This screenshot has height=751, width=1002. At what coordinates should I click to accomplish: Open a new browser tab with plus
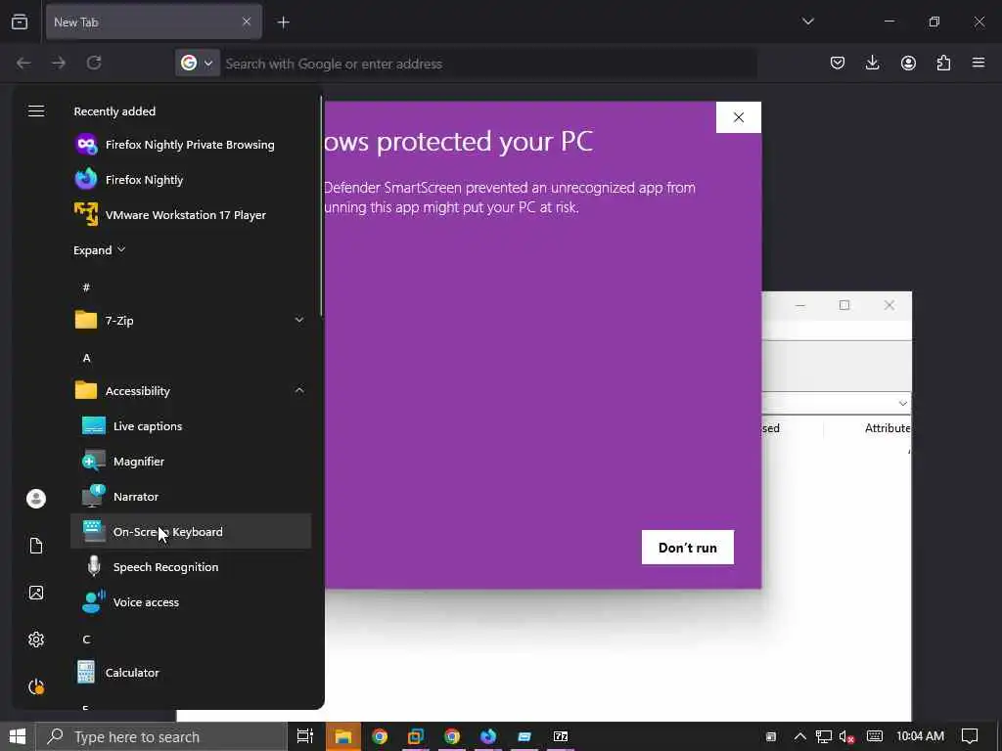point(283,22)
